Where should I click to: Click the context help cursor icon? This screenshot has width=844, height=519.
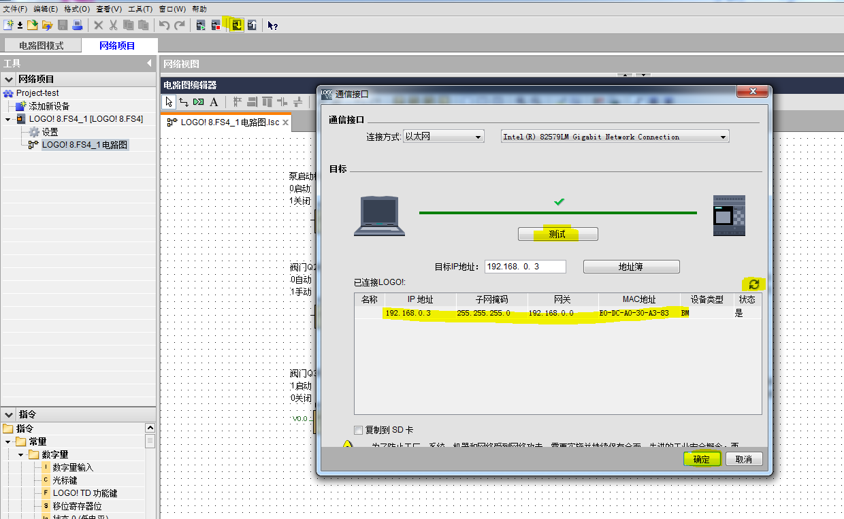[272, 26]
